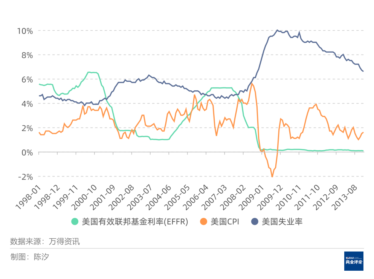The image size is (374, 279).
Task: Click the 商业评论 logo
Action: tap(354, 261)
